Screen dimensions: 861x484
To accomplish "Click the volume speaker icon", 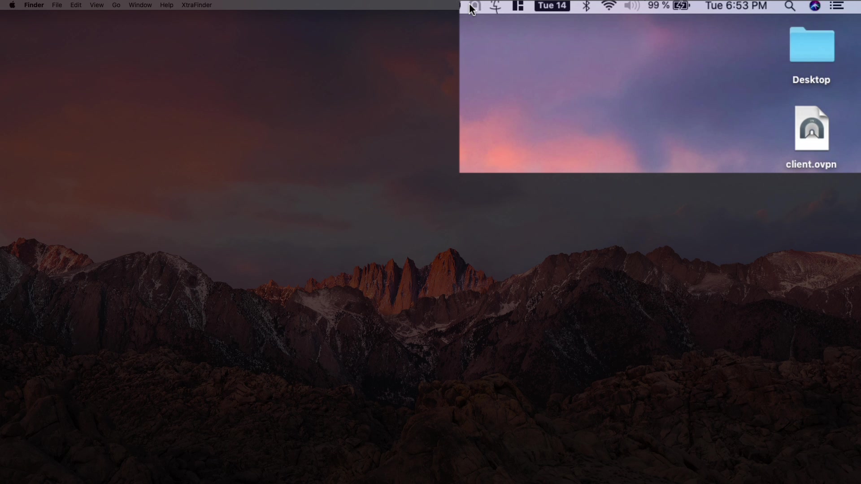I will (x=632, y=6).
